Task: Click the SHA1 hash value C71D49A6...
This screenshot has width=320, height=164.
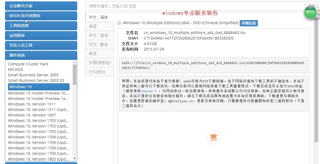Action: 189,38
